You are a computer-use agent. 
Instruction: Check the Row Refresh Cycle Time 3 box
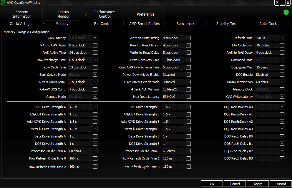tap(189, 167)
